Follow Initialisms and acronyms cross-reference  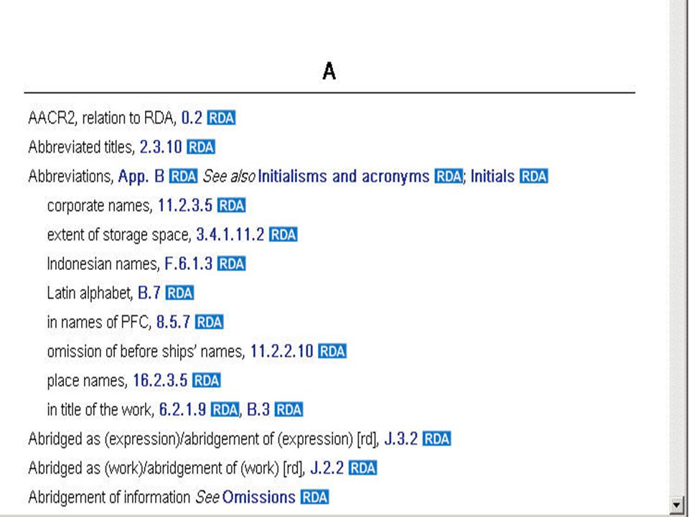coord(344,177)
